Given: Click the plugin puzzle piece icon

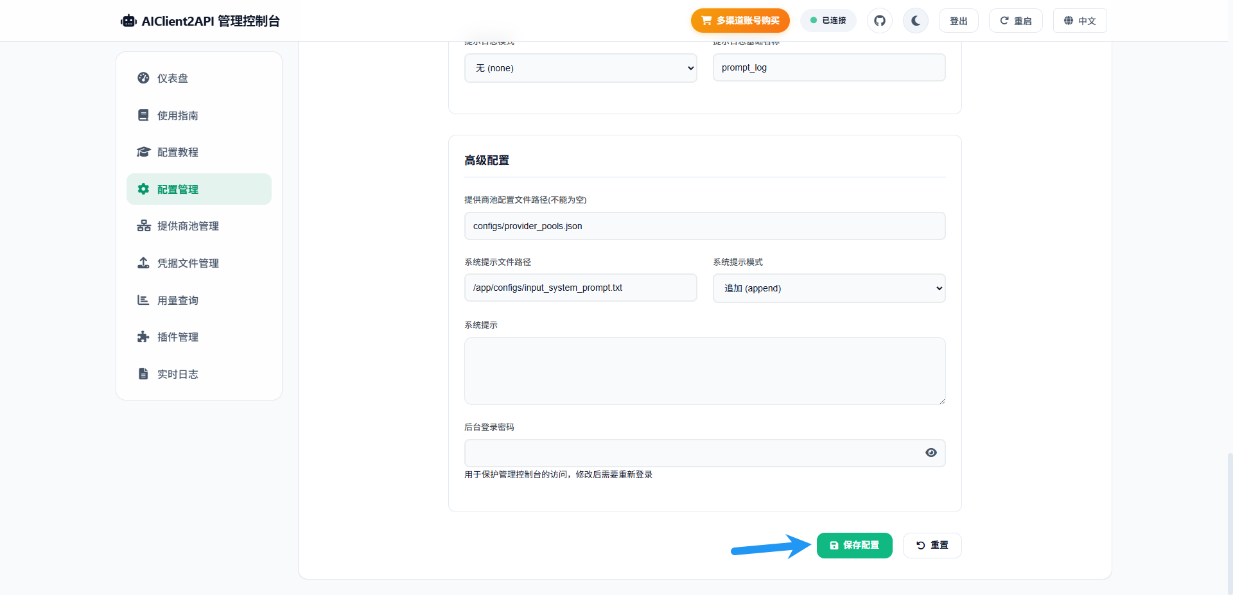Looking at the screenshot, I should tap(143, 337).
